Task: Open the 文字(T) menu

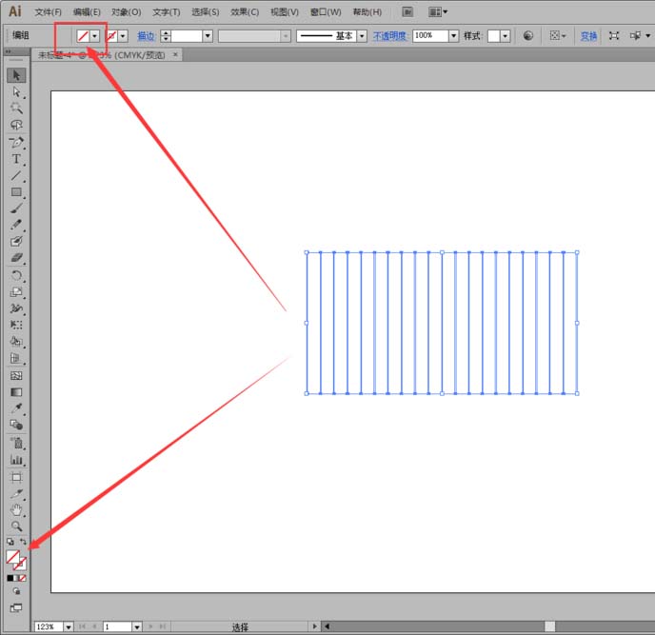Action: (167, 12)
